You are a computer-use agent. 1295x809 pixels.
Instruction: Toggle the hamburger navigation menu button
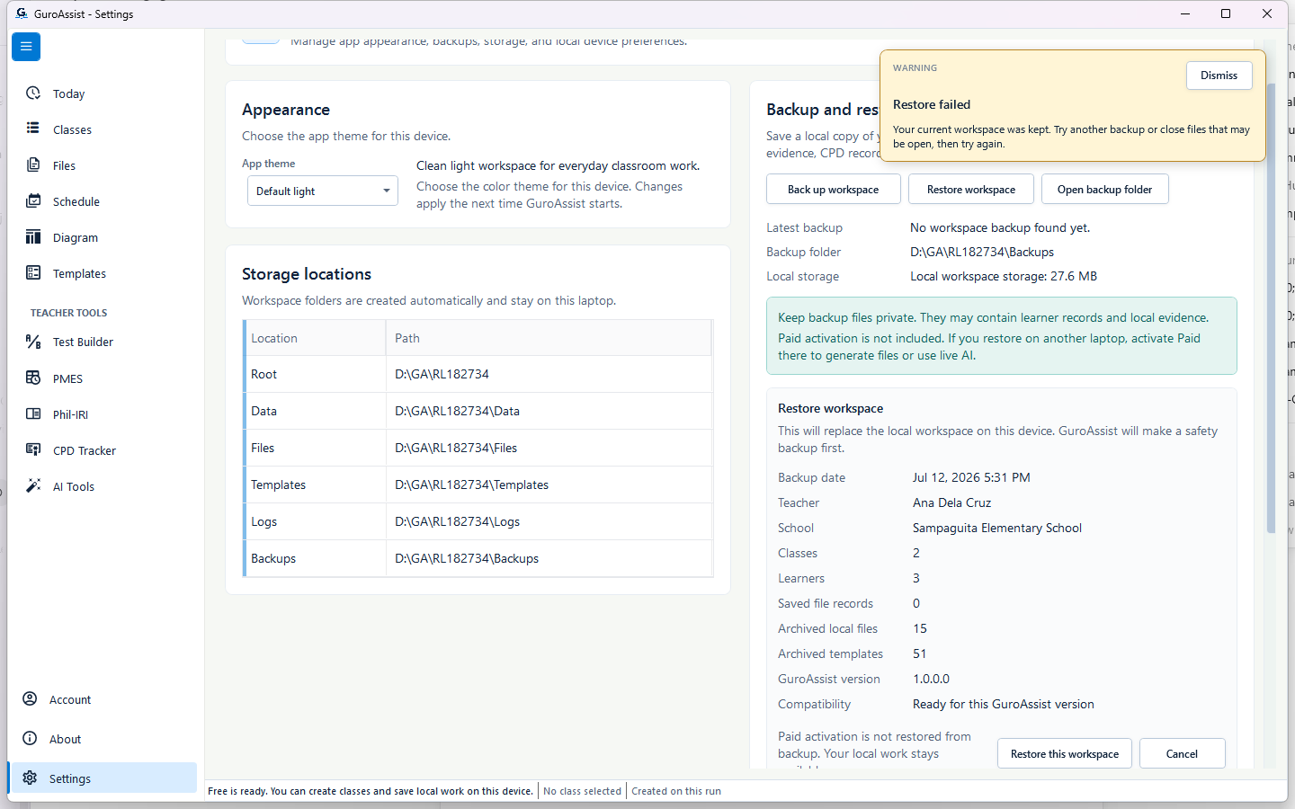coord(26,46)
